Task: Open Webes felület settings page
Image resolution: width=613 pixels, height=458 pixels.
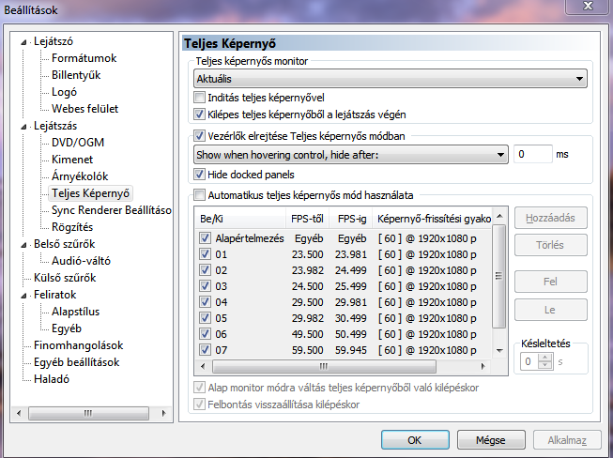Action: pos(84,109)
